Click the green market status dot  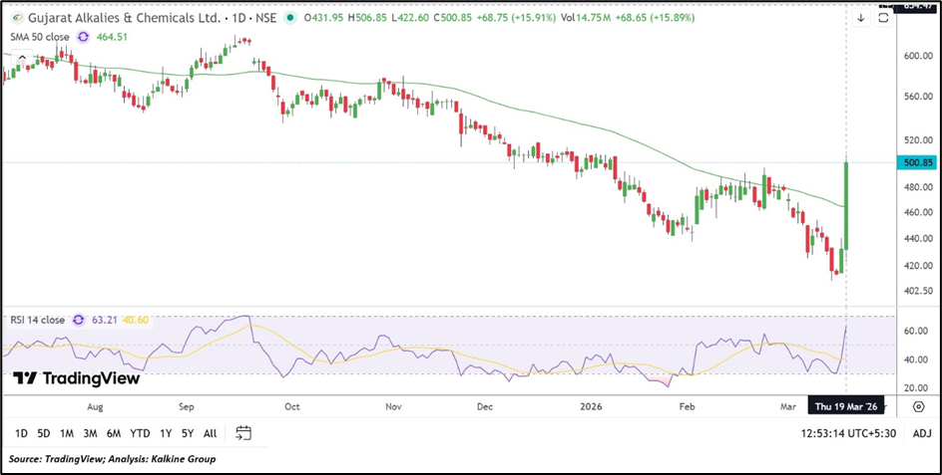289,18
